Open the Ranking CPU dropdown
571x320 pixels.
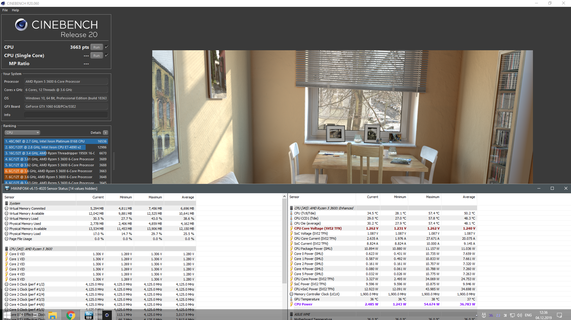pyautogui.click(x=22, y=133)
